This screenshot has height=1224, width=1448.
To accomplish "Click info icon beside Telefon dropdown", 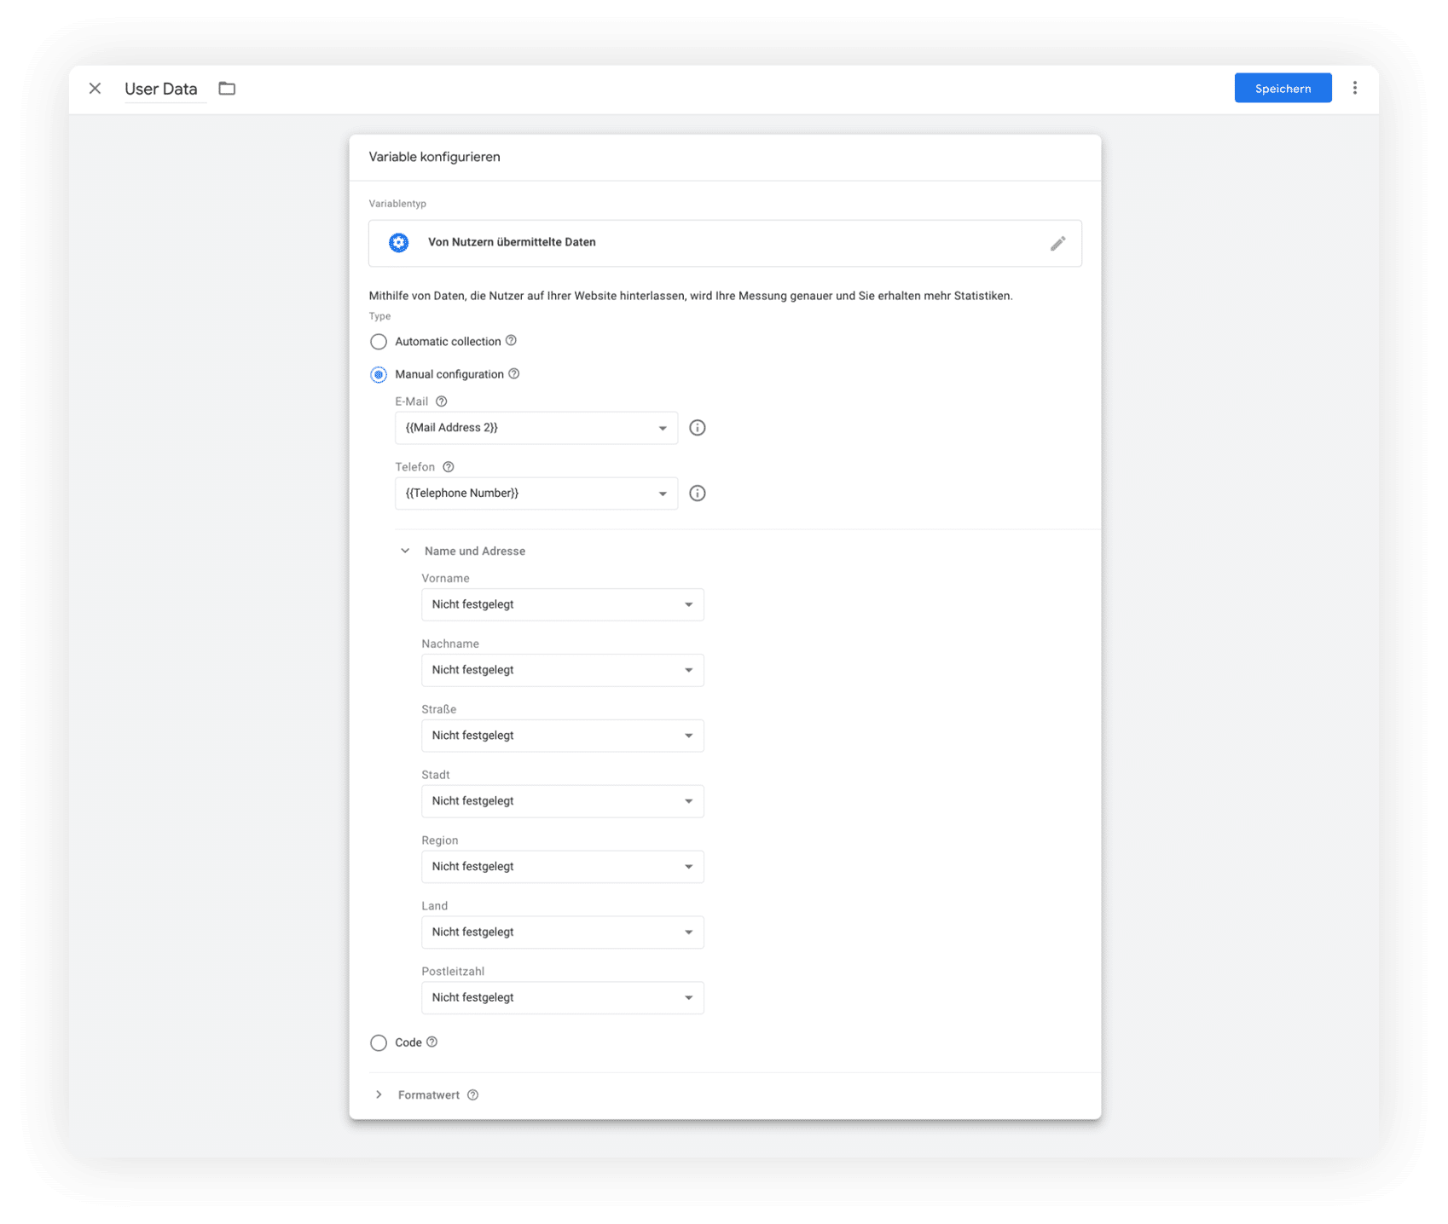I will click(x=697, y=494).
